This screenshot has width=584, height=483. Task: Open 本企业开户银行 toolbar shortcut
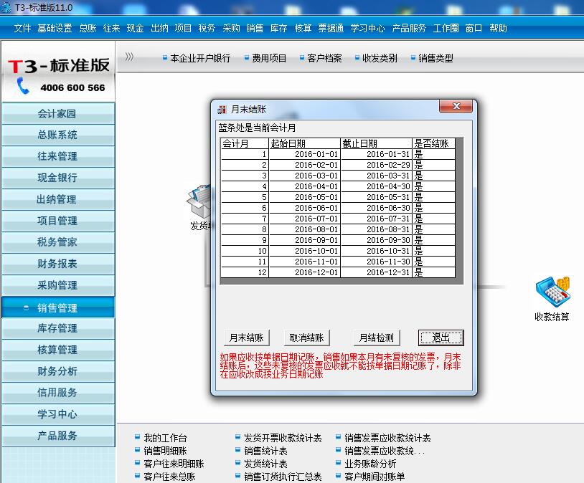(x=199, y=58)
